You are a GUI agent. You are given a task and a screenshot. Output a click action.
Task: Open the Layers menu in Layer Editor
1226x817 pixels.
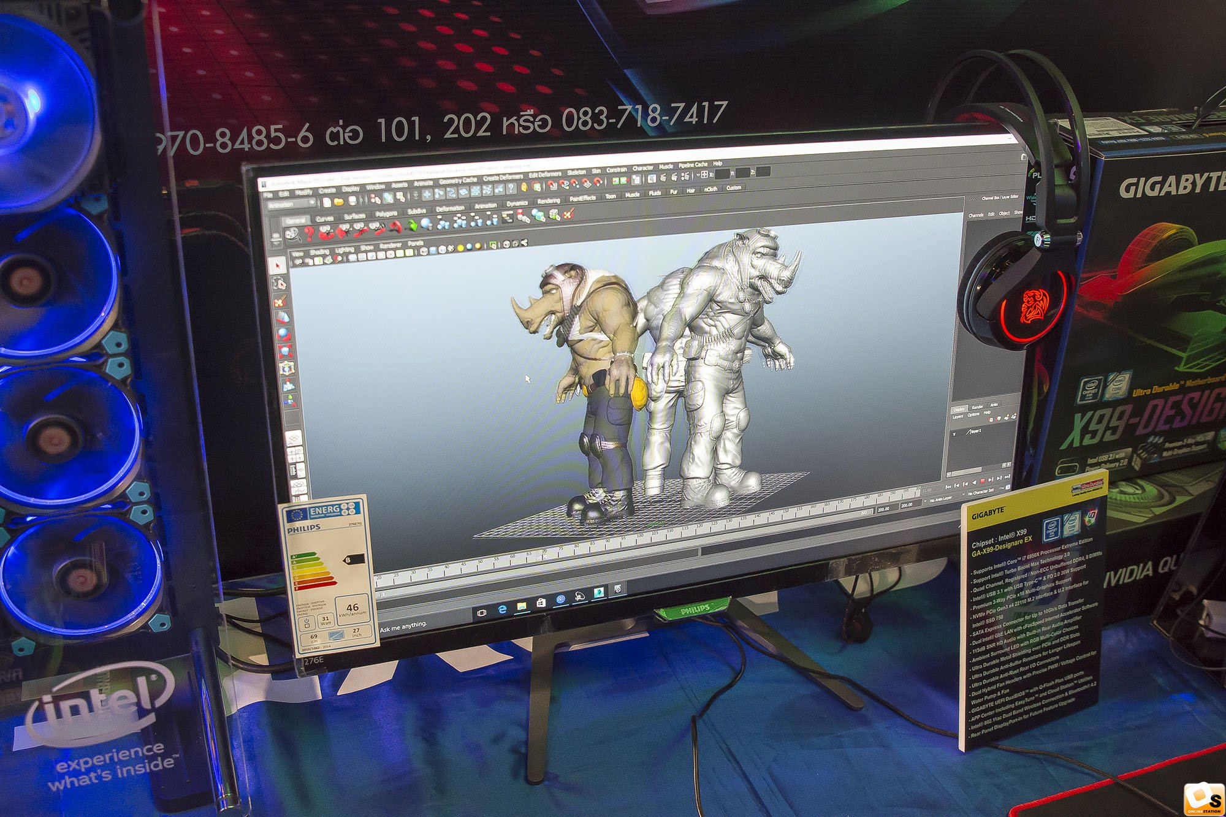click(958, 417)
